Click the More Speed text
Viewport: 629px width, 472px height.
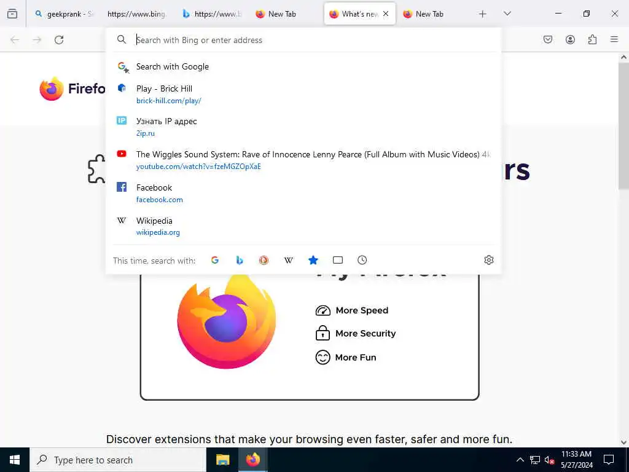(x=362, y=310)
